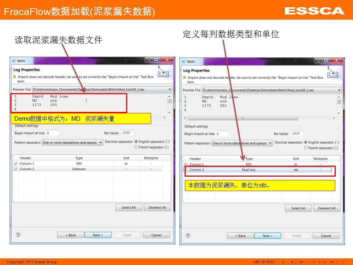Click the Begin import at line field in left dialog
The width and height of the screenshot is (353, 265).
coord(52,133)
